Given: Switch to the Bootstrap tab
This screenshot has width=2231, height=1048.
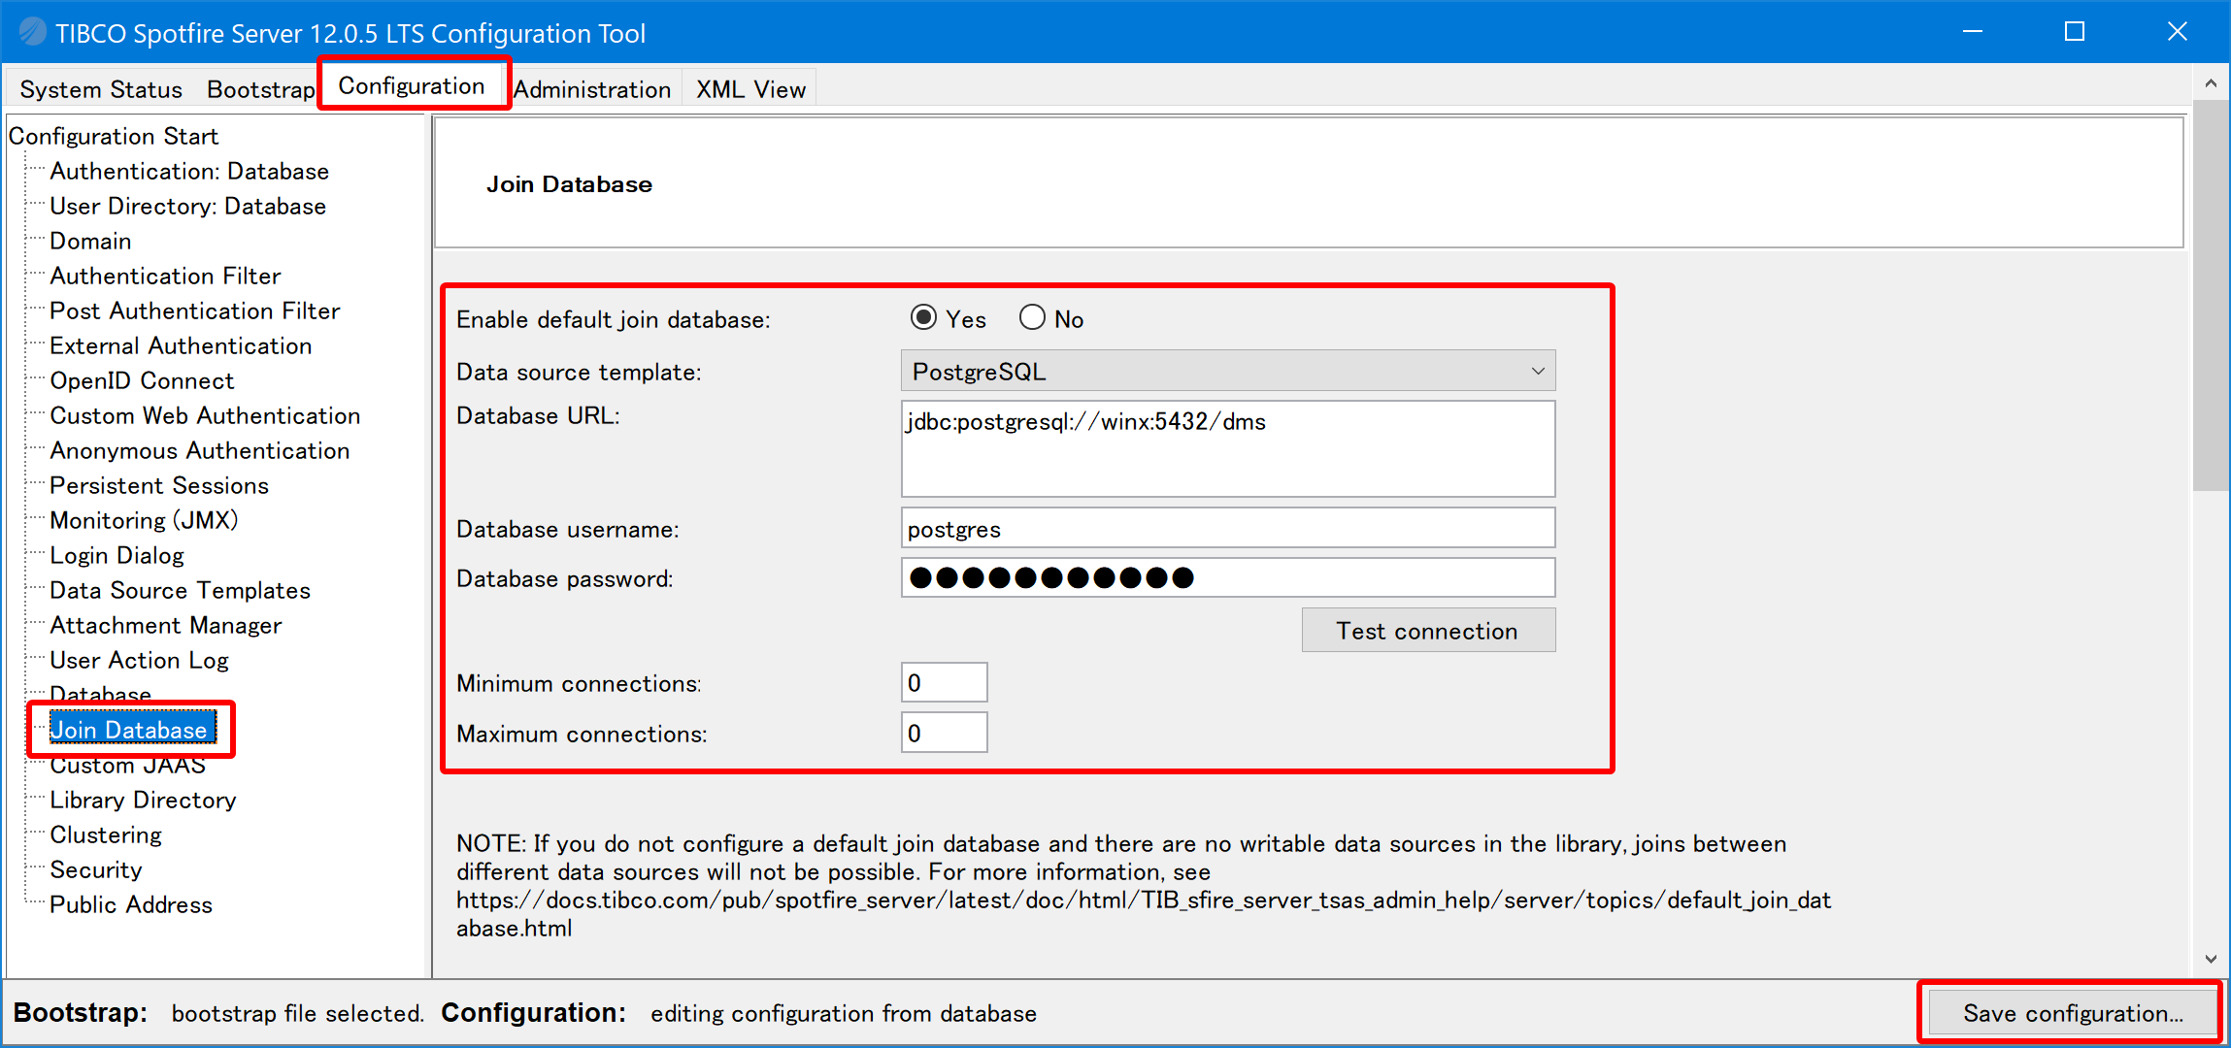Looking at the screenshot, I should tap(260, 89).
